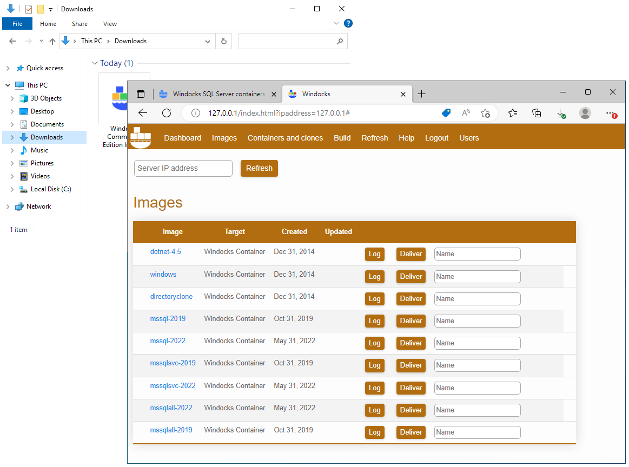Switch to Windocks SQL Server containers tab
Image resolution: width=629 pixels, height=467 pixels.
tap(219, 94)
